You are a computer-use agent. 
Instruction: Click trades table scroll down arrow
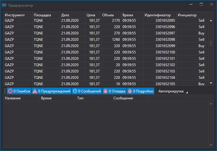point(211,83)
